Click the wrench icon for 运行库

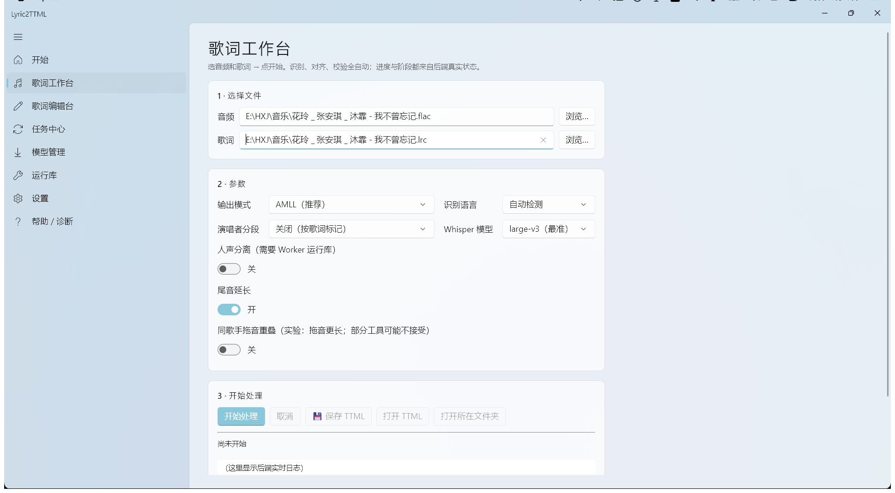tap(18, 175)
